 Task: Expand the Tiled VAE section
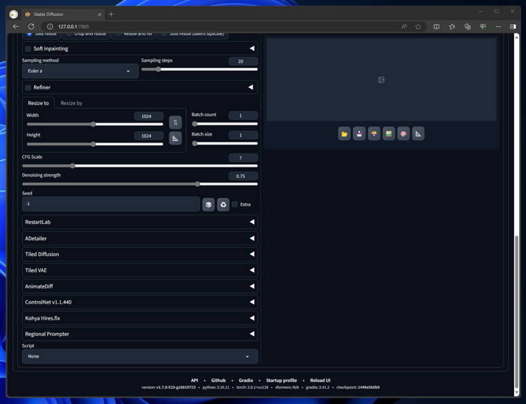(x=140, y=270)
